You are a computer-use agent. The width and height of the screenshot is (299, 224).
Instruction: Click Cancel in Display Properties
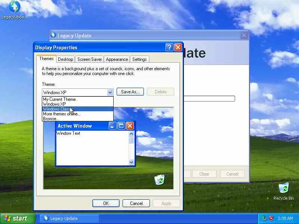pyautogui.click(x=136, y=203)
